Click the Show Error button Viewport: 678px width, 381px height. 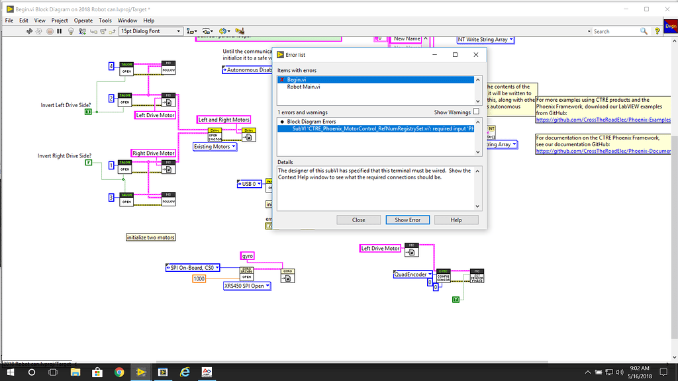[407, 220]
